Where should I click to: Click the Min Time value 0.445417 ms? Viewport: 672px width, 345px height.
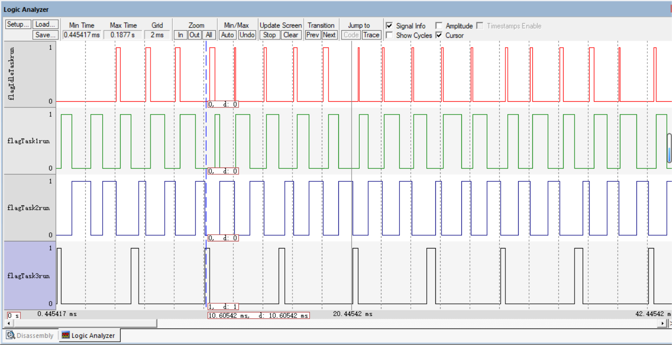click(82, 35)
